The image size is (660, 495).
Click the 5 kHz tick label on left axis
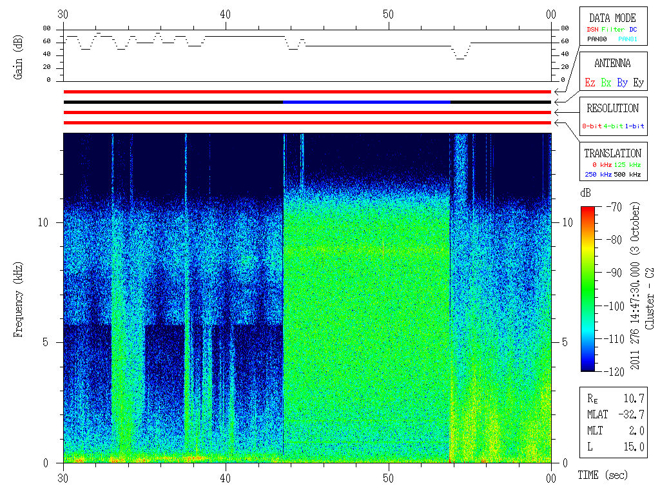tap(46, 342)
